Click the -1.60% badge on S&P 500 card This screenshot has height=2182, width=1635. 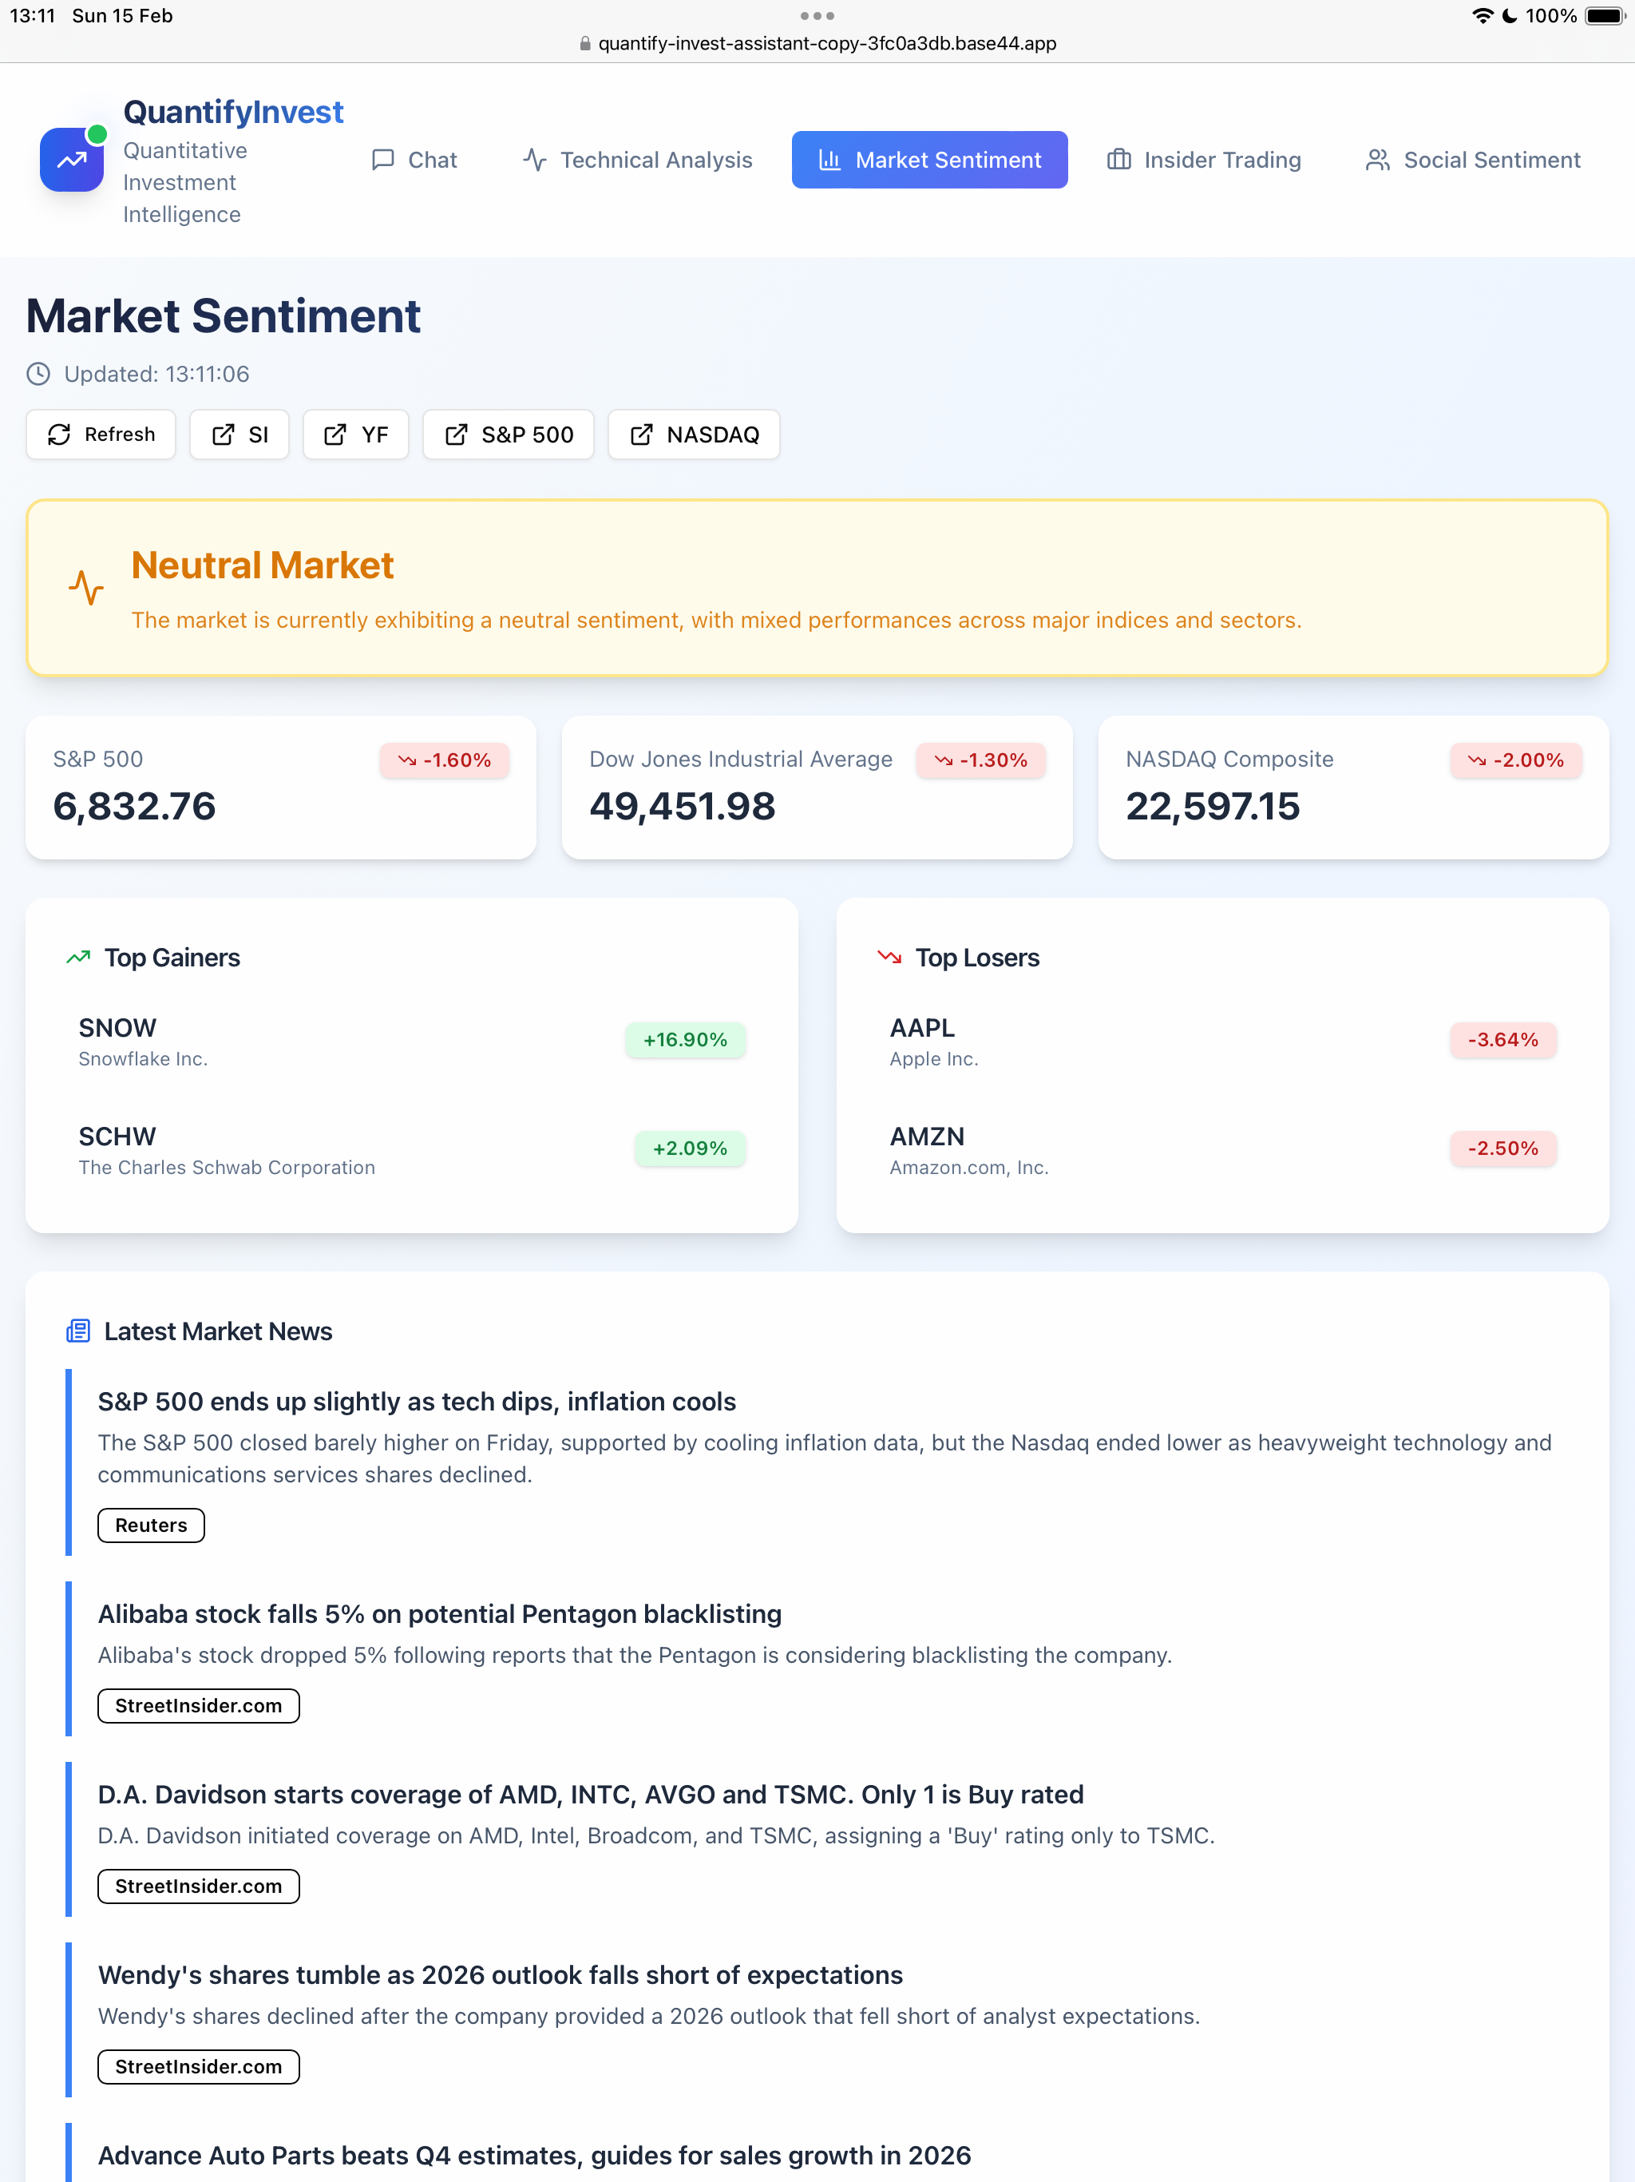pyautogui.click(x=445, y=760)
